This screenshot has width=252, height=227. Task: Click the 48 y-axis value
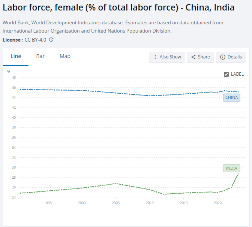pyautogui.click(x=14, y=78)
